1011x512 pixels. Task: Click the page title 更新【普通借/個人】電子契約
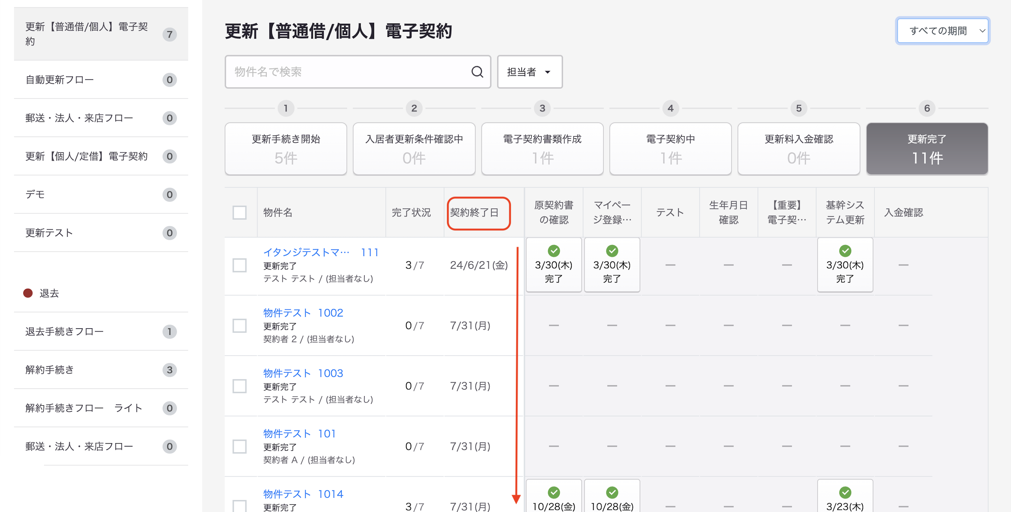click(338, 31)
